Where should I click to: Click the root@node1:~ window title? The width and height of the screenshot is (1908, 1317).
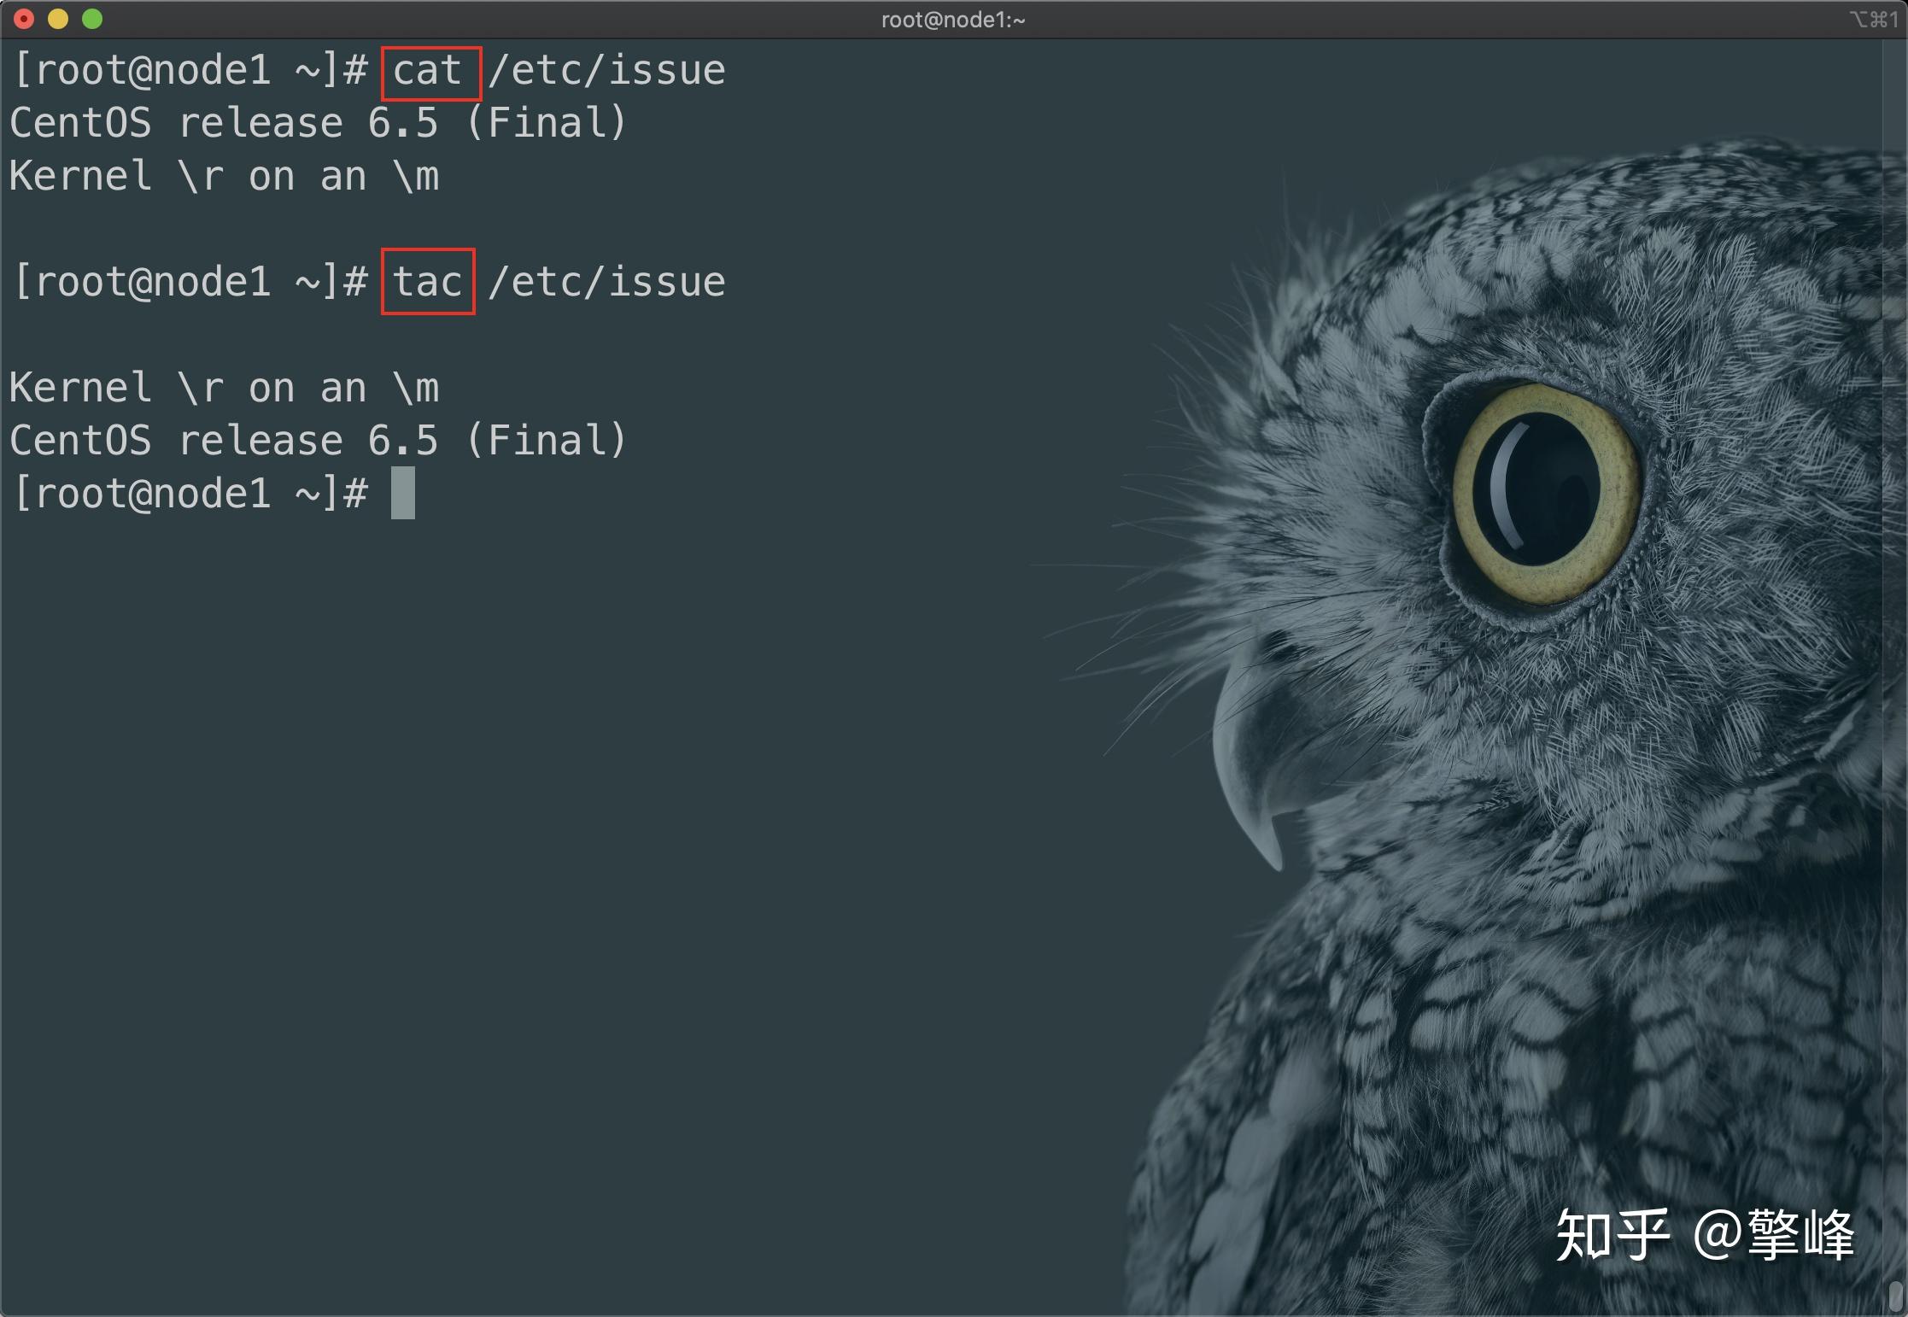click(953, 20)
